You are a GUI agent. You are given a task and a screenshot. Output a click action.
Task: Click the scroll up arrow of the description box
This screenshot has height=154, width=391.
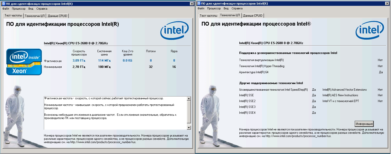click(189, 99)
